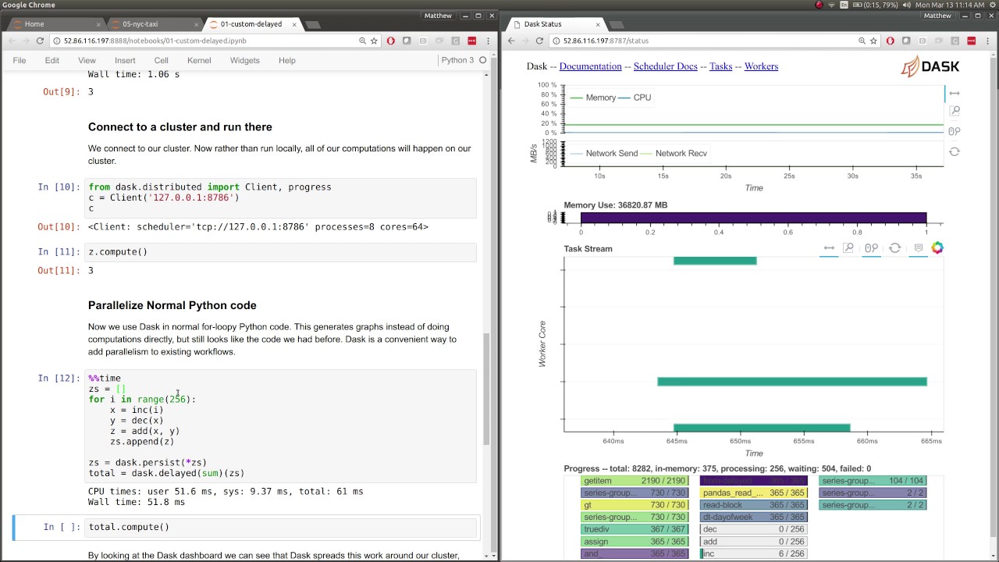Open the Workers link on Dask page
This screenshot has height=562, width=999.
pos(761,66)
